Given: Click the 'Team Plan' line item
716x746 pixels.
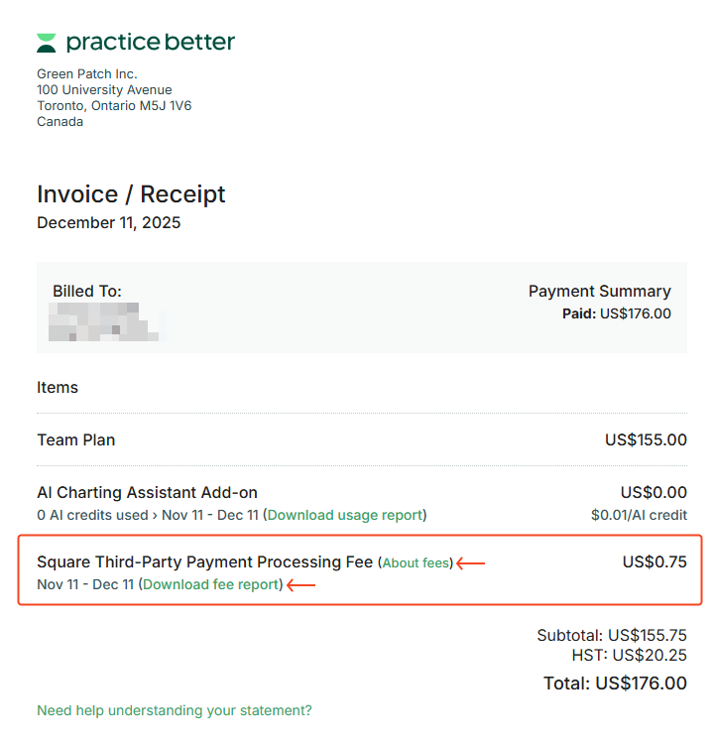Looking at the screenshot, I should [76, 439].
